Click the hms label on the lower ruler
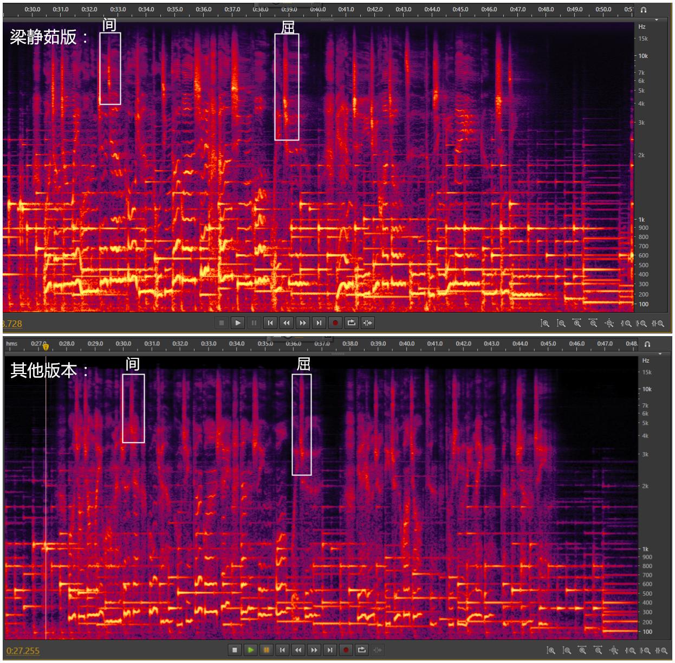Screen dimensions: 675x663 (12, 344)
